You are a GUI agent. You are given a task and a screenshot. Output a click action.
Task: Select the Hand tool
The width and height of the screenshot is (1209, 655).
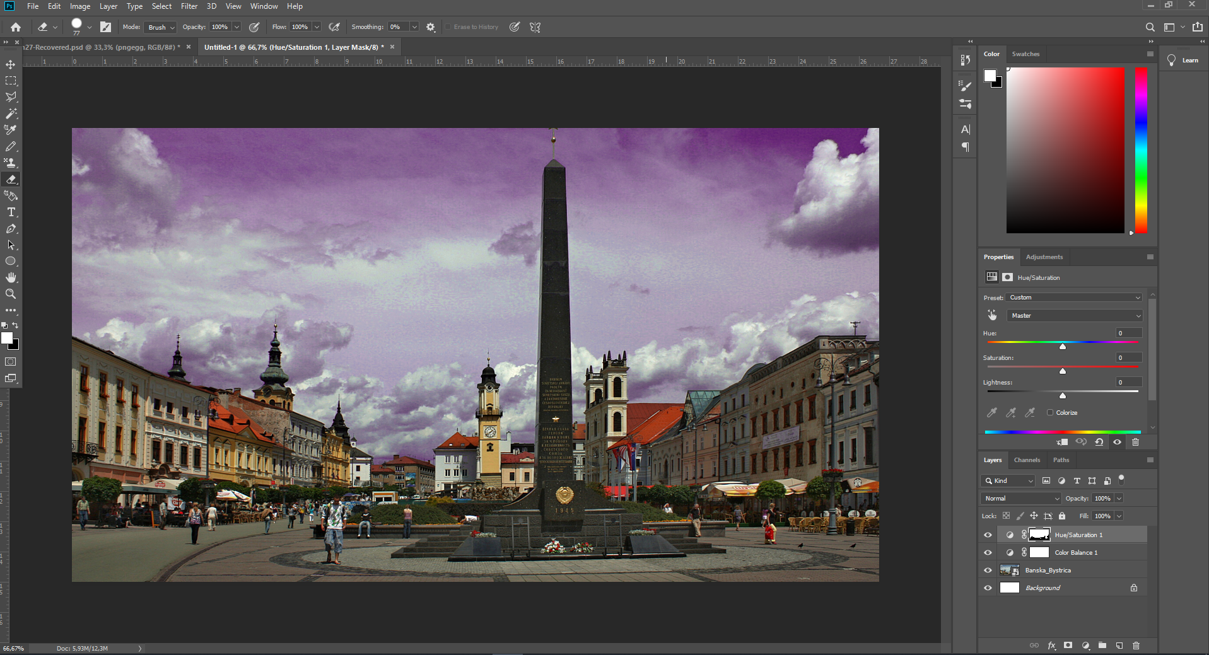pyautogui.click(x=11, y=277)
